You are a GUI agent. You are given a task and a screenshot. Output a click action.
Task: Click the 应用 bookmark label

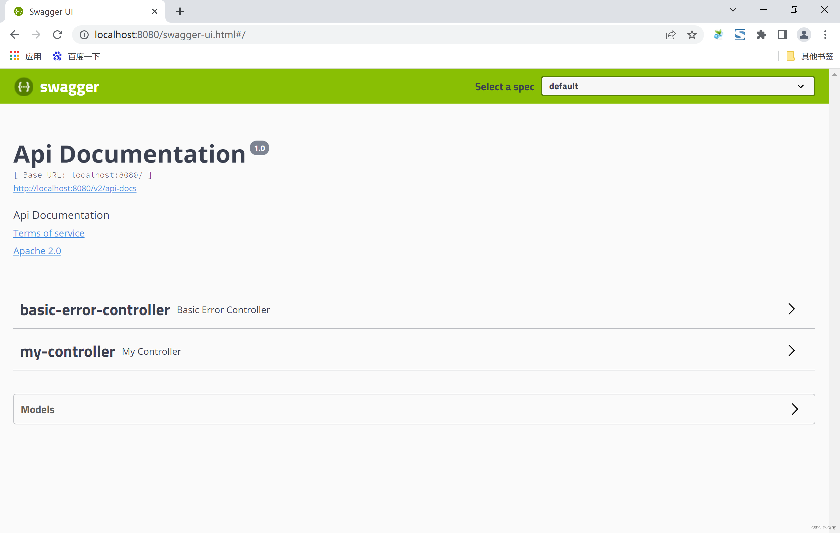coord(33,56)
